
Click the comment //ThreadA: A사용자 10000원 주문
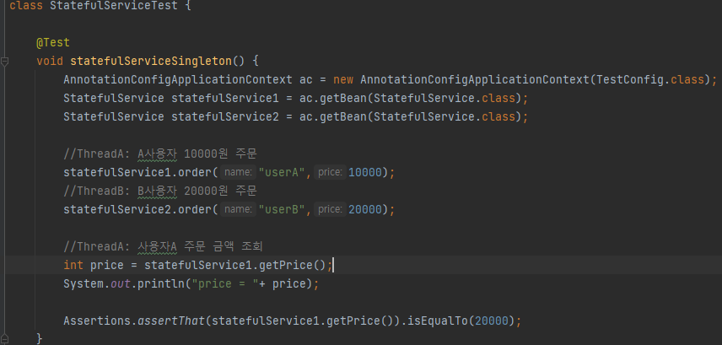pos(159,154)
